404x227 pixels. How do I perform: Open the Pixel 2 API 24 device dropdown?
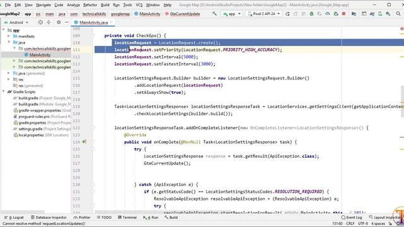tap(264, 14)
